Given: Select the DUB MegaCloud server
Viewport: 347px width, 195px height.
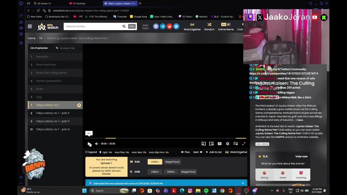Looking at the screenshot, I should [188, 172].
